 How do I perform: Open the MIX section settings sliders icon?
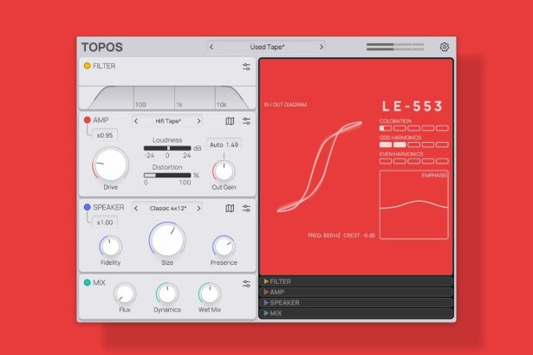coord(247,282)
